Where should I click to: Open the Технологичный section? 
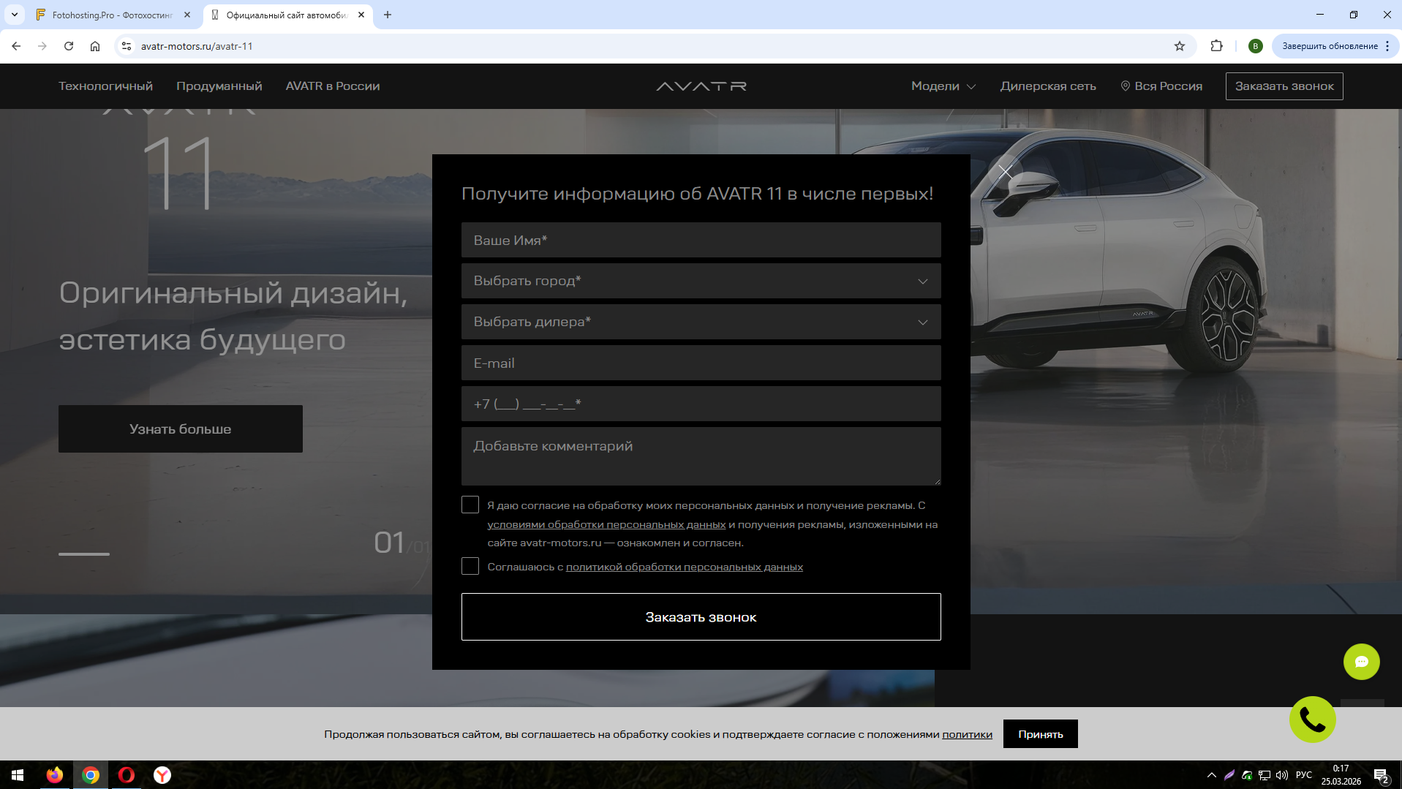click(106, 86)
